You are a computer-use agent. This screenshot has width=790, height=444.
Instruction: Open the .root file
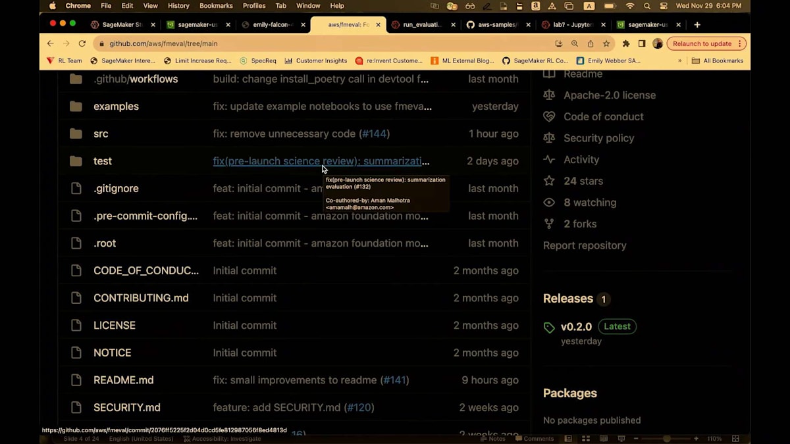105,243
